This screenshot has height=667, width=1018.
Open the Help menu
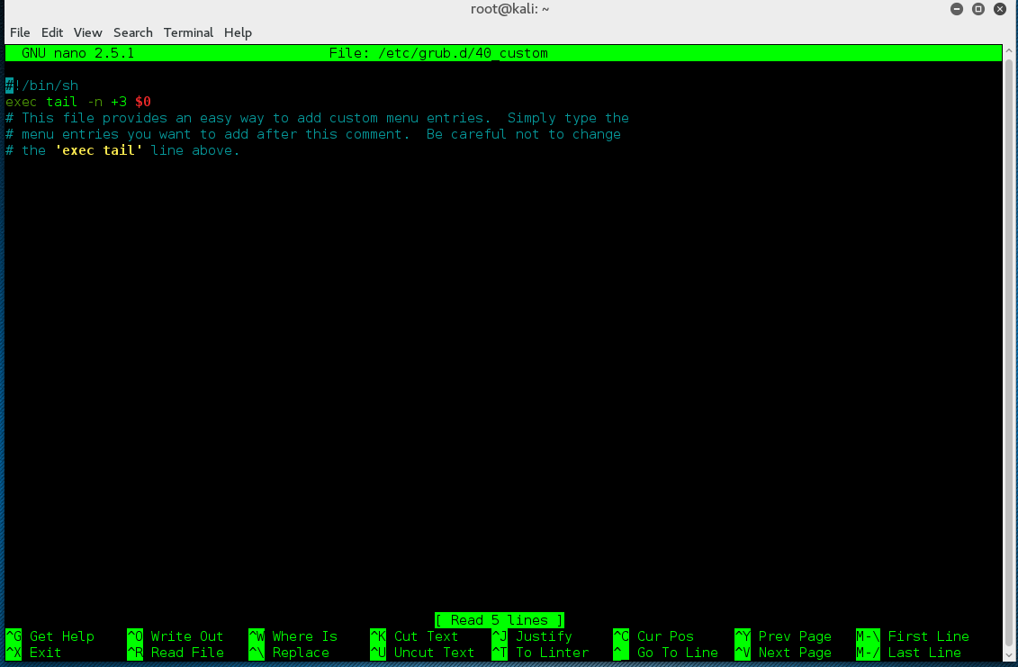[x=238, y=32]
